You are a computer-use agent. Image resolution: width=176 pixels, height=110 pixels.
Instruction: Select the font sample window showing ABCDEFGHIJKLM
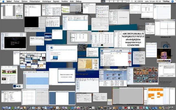coord(130,39)
